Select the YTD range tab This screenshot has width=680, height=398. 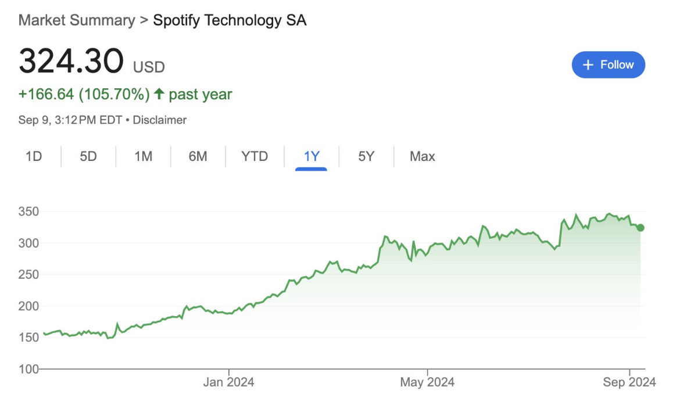coord(255,156)
